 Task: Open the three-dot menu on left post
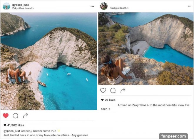[x=92, y=6]
